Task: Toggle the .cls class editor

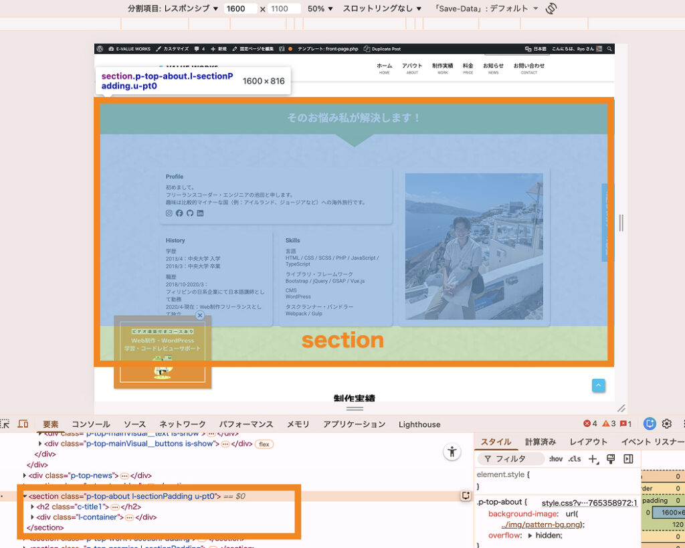Action: (x=573, y=458)
